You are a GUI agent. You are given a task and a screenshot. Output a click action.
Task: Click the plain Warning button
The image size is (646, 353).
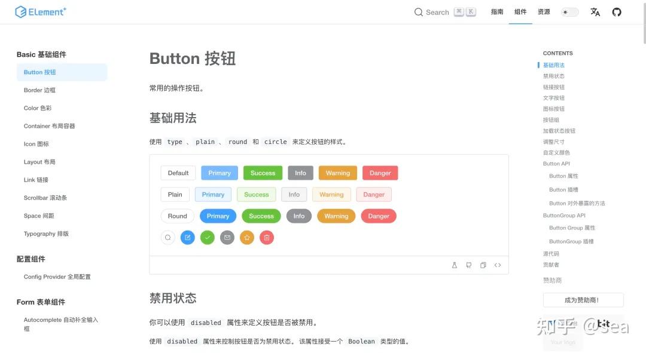[x=331, y=195]
